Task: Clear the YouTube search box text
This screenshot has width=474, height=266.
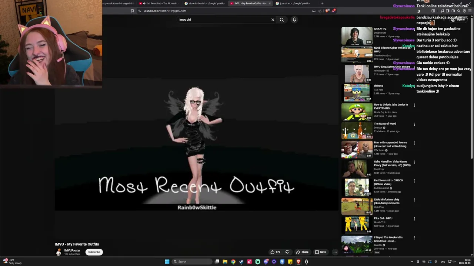Action: click(x=273, y=20)
